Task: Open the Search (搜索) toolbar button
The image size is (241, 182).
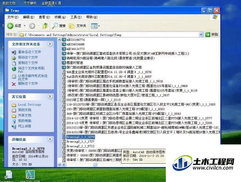Action: click(59, 26)
